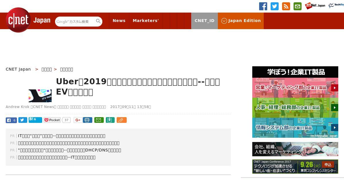Screen dimensions: 344x180
Task: Open the RSS feed icon
Action: [x=286, y=6]
